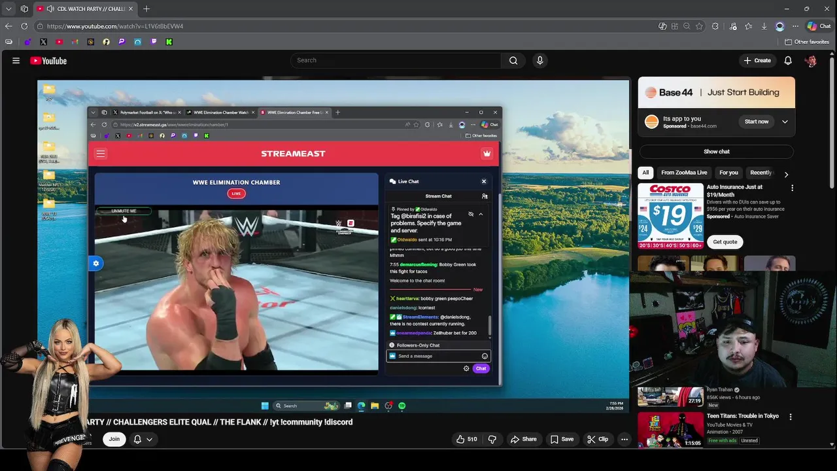Click the Join channel button
Screen dimensions: 837x471
pyautogui.click(x=114, y=439)
